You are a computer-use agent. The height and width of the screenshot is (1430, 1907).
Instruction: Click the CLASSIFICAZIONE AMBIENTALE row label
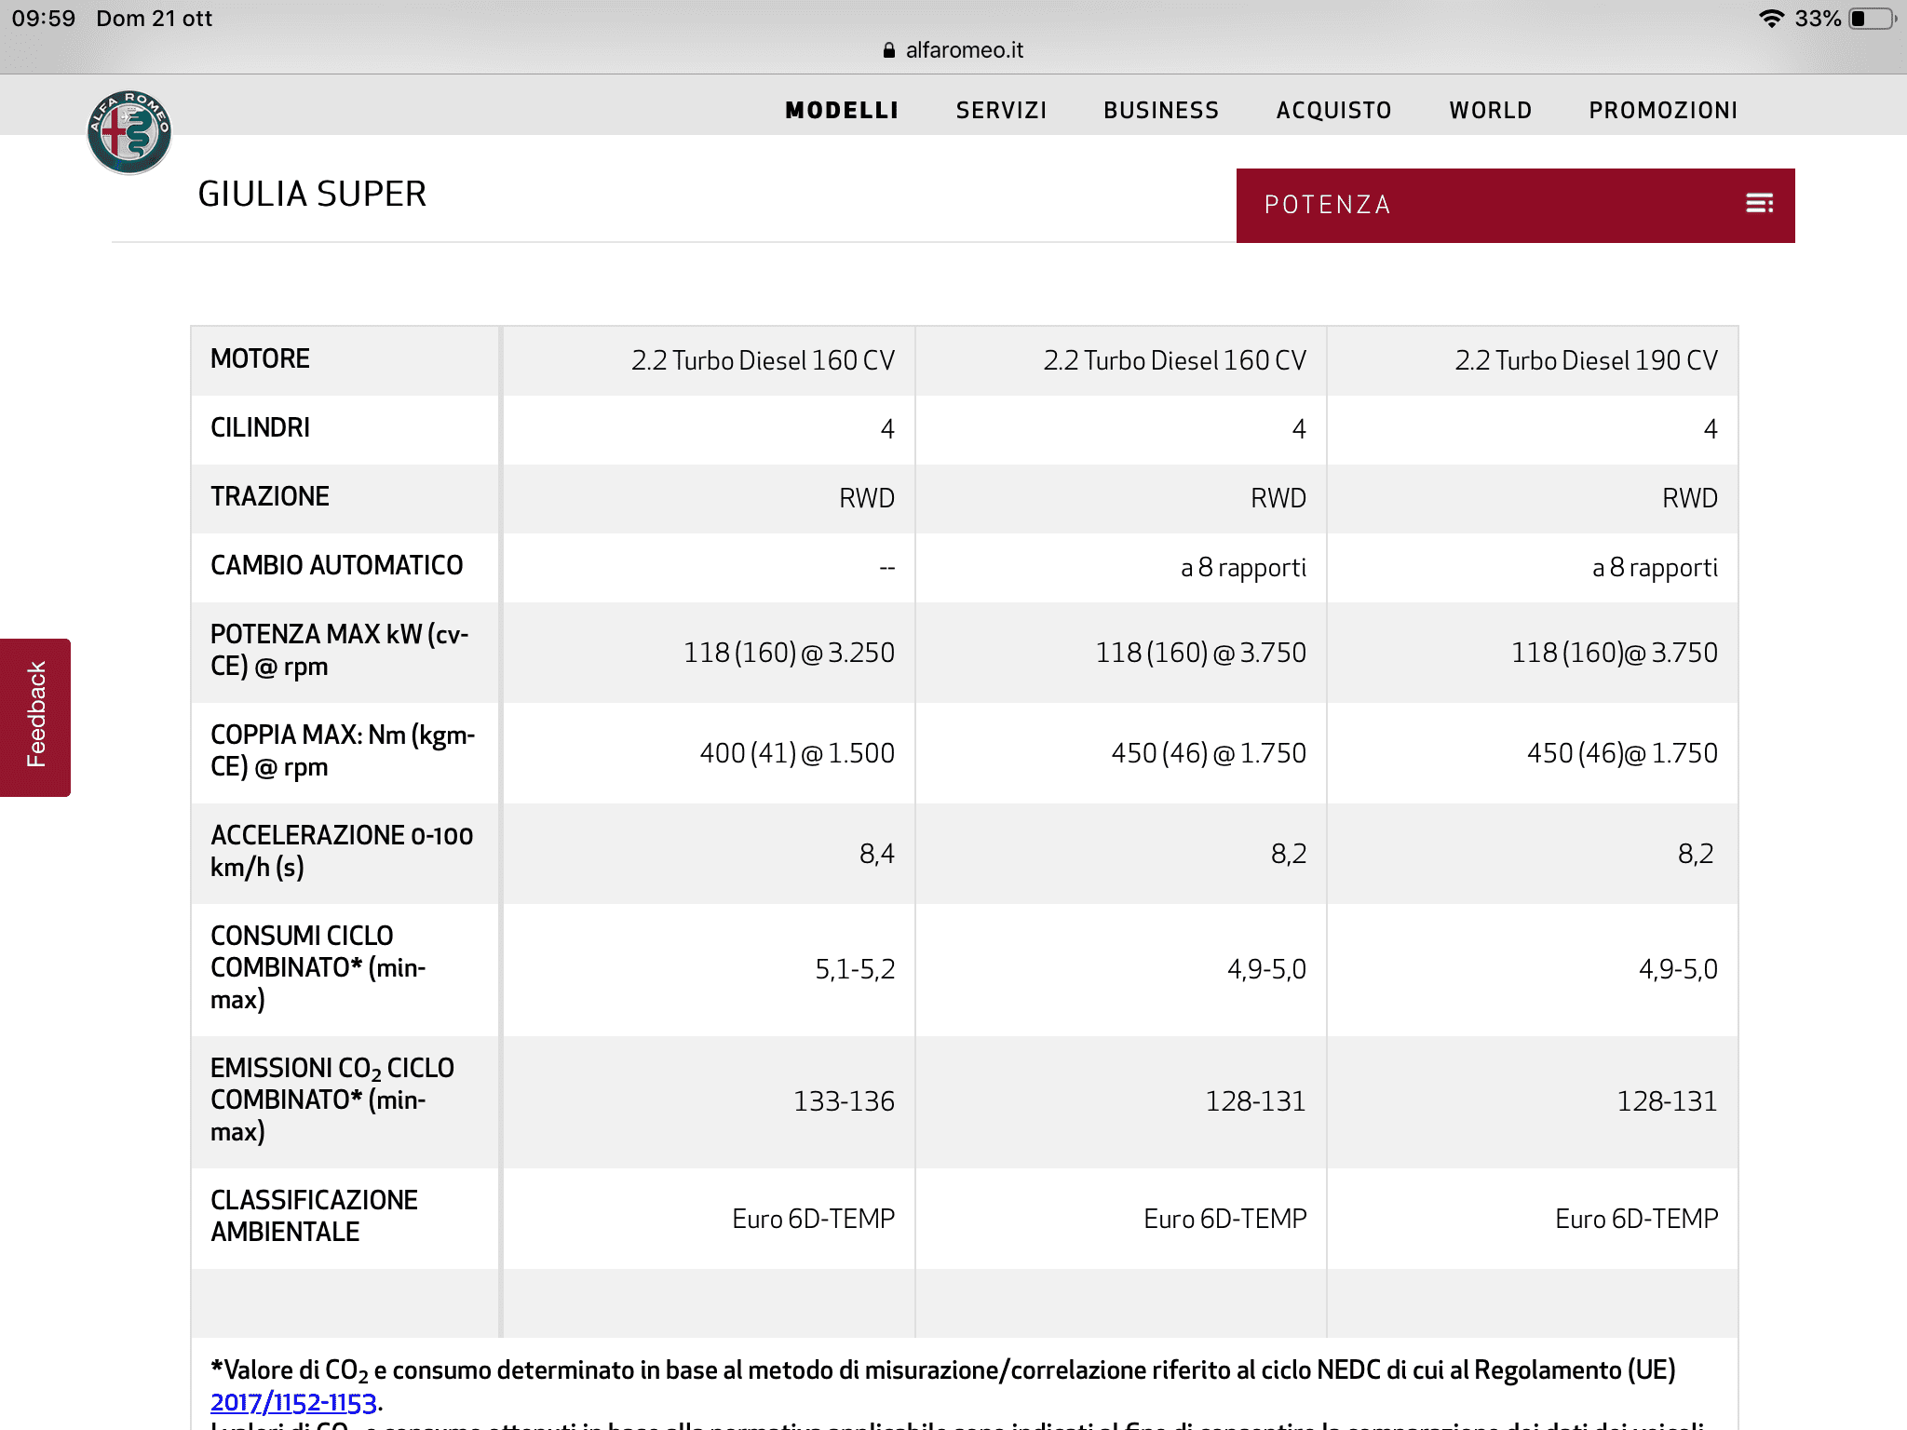click(314, 1217)
